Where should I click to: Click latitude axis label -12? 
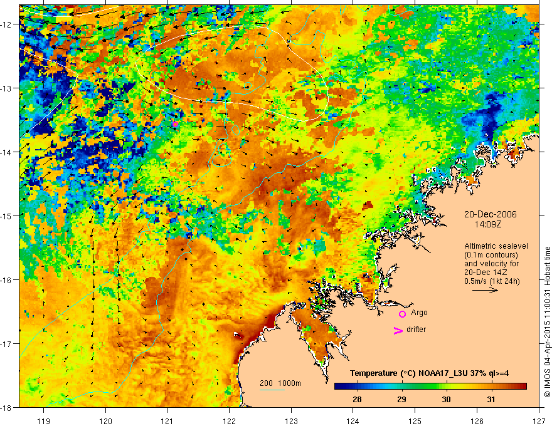(6, 24)
